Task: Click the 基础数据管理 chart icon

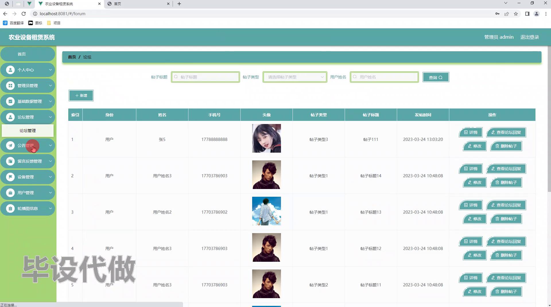Action: [10, 101]
